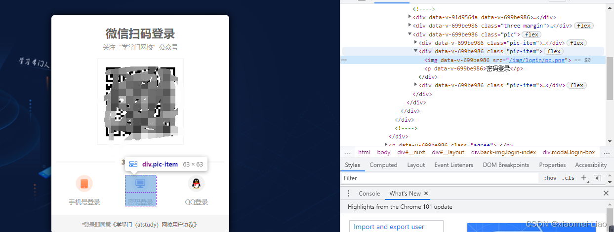The image size is (614, 232).
Task: Add a new style rule with plus icon
Action: point(584,178)
